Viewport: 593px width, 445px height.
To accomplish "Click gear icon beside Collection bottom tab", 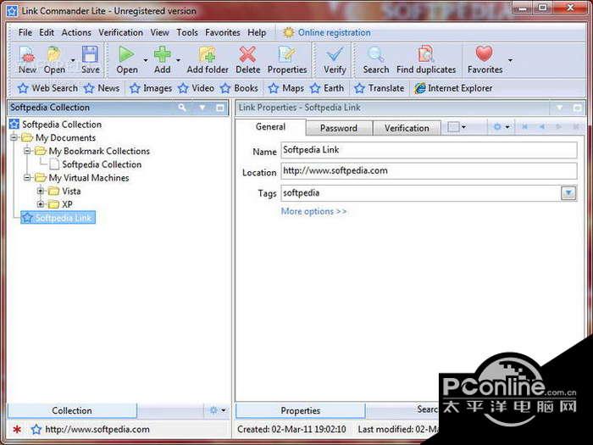I will (x=213, y=410).
